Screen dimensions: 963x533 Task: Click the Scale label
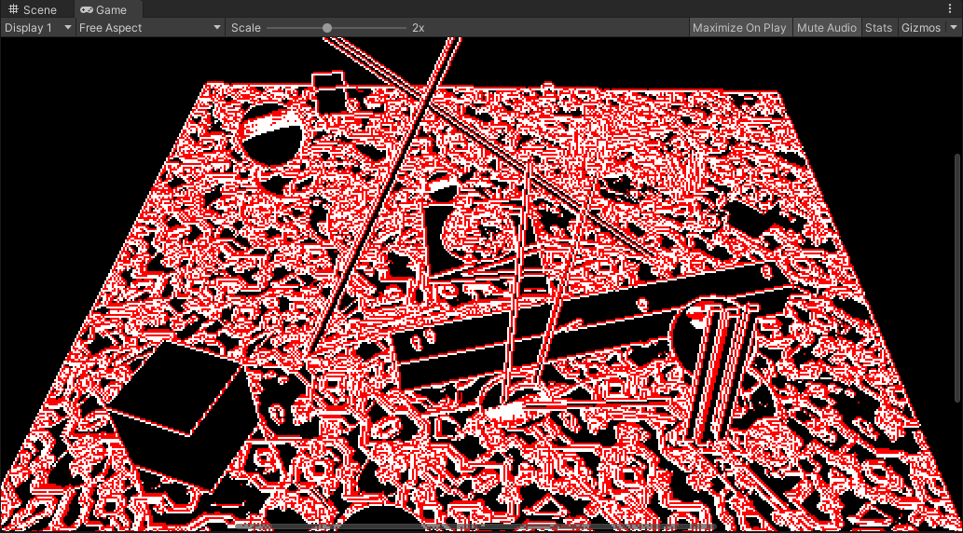tap(246, 28)
